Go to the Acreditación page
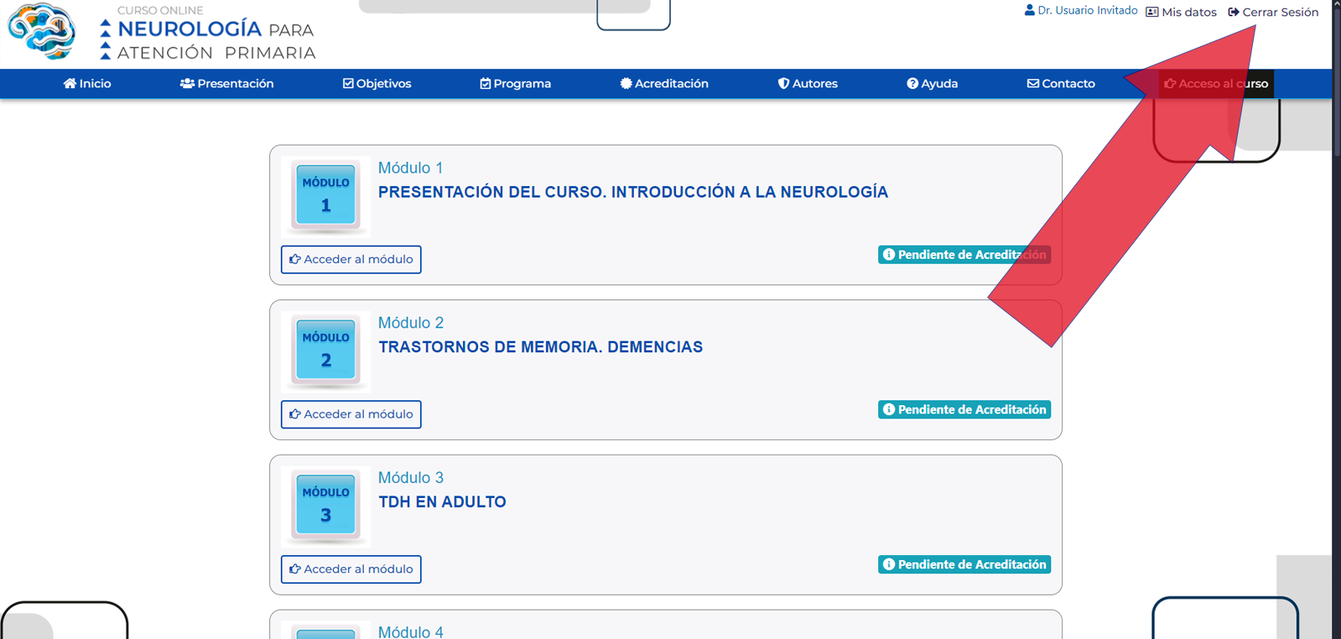Image resolution: width=1341 pixels, height=639 pixels. pos(663,84)
